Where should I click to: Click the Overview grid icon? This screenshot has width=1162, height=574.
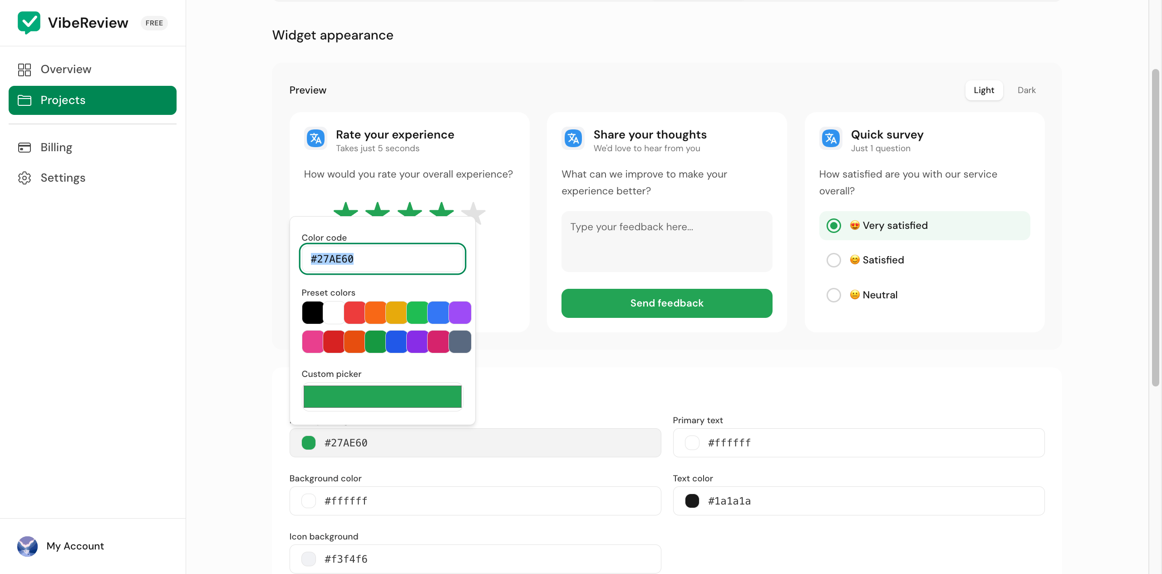coord(25,69)
